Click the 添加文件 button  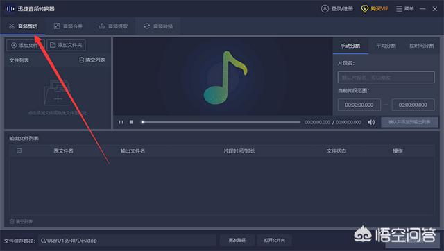pyautogui.click(x=25, y=45)
